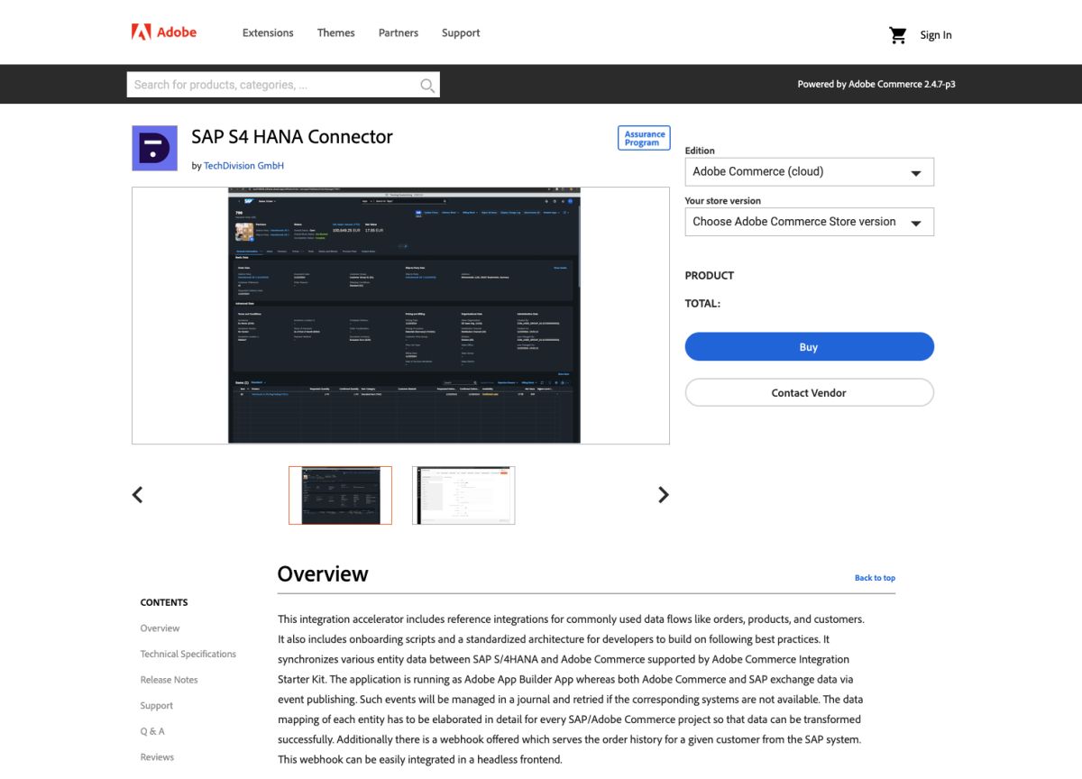This screenshot has height=779, width=1082.
Task: Advance the carousel with the right arrow
Action: [x=663, y=494]
